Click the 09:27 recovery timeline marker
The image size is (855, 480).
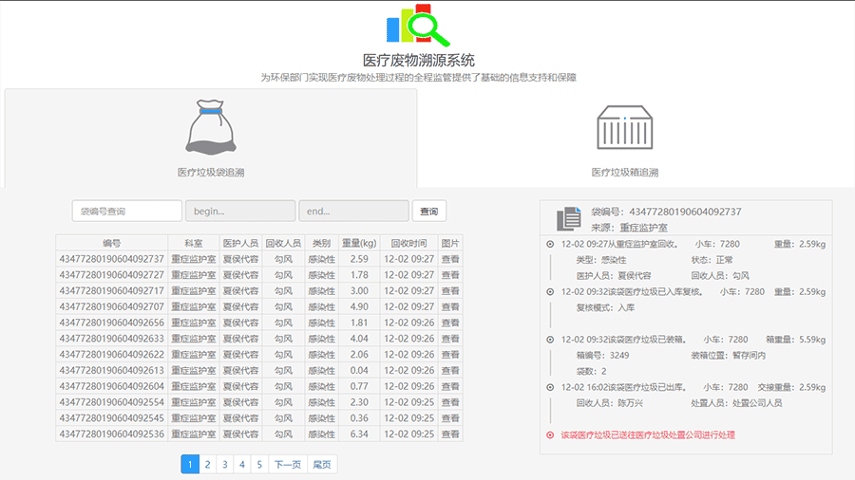tap(550, 245)
